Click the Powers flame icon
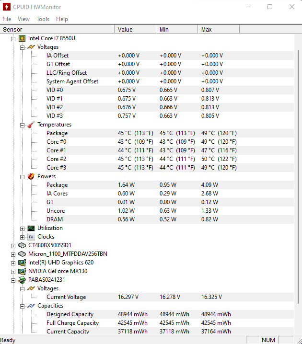 coord(31,176)
